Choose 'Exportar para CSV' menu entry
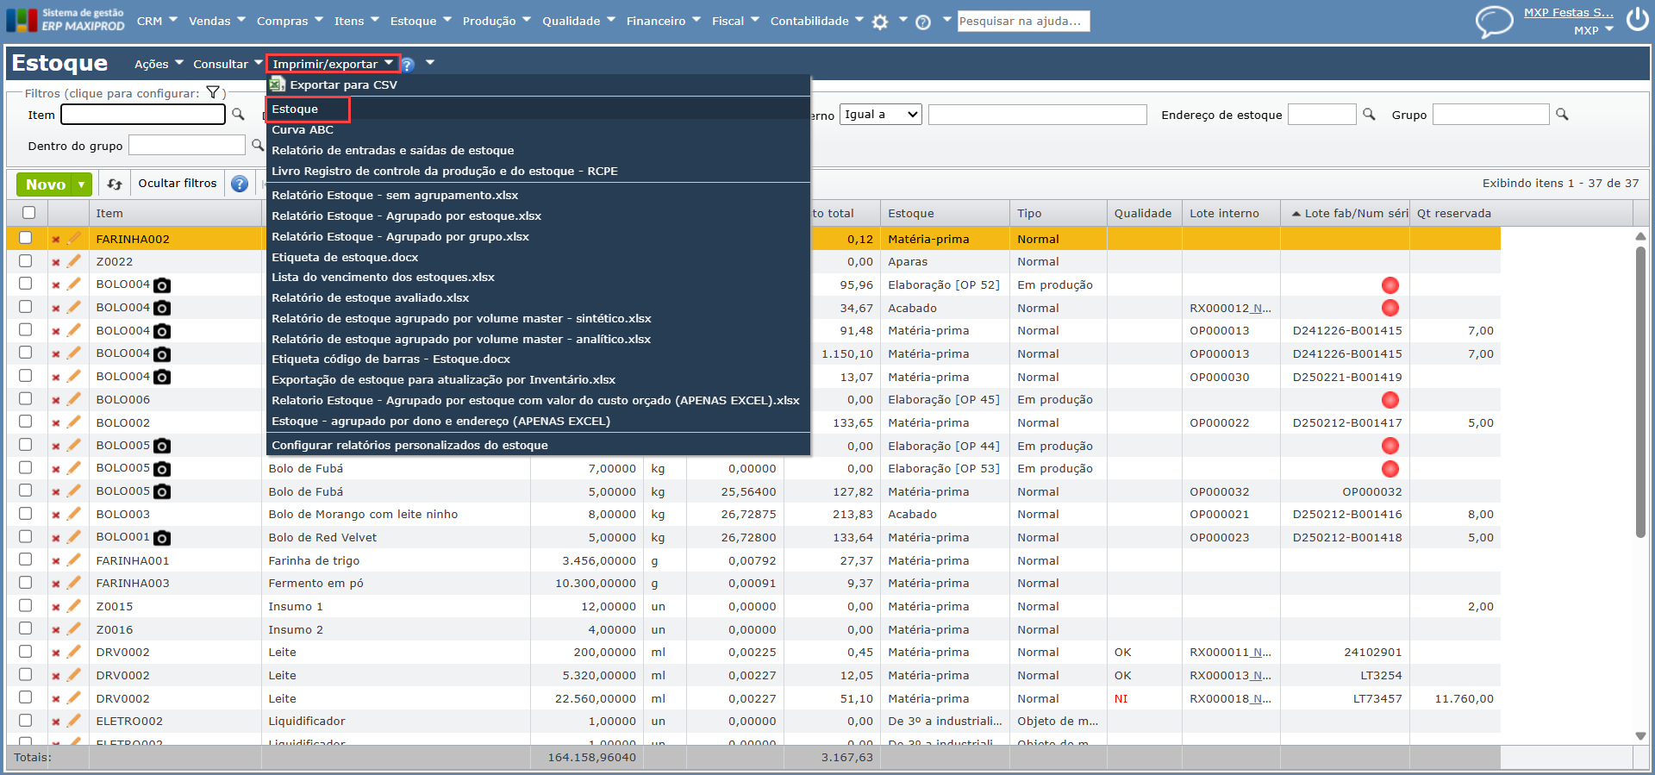Viewport: 1655px width, 775px height. pos(343,85)
